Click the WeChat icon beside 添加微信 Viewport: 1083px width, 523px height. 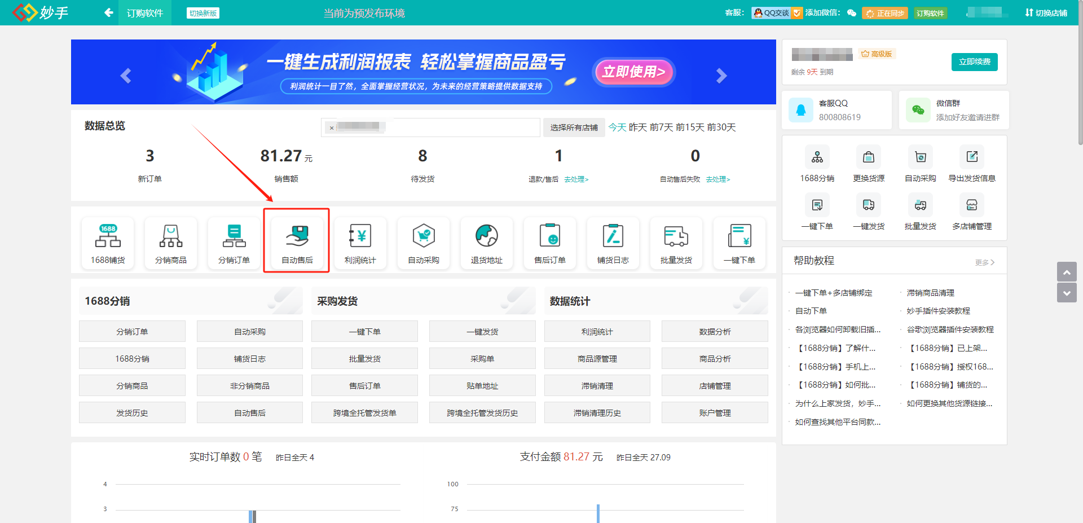pyautogui.click(x=852, y=12)
